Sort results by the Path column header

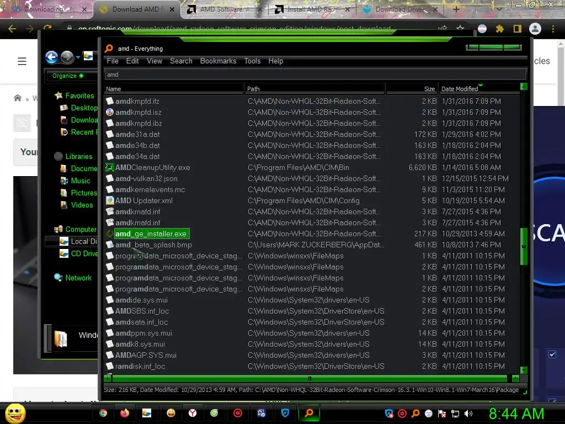(x=315, y=89)
